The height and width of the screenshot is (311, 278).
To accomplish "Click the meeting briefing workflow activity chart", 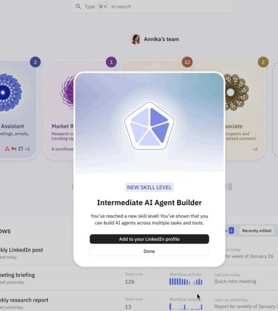I will click(x=186, y=282).
